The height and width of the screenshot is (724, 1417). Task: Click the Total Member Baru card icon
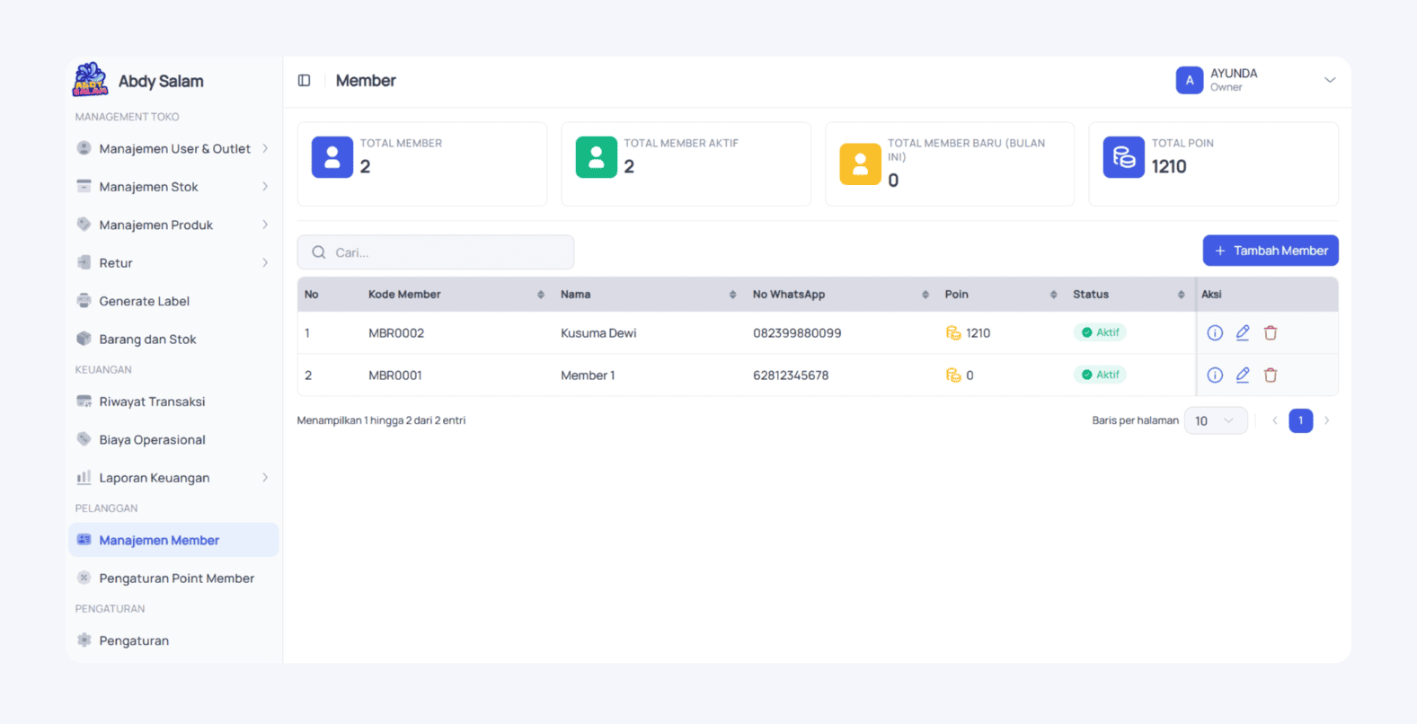860,164
